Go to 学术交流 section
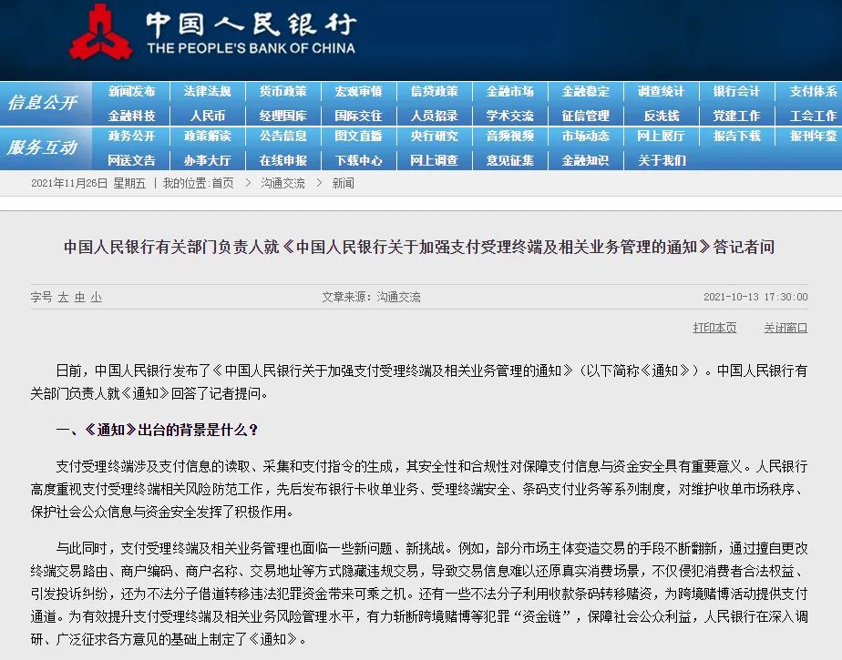This screenshot has height=660, width=842. pyautogui.click(x=510, y=116)
